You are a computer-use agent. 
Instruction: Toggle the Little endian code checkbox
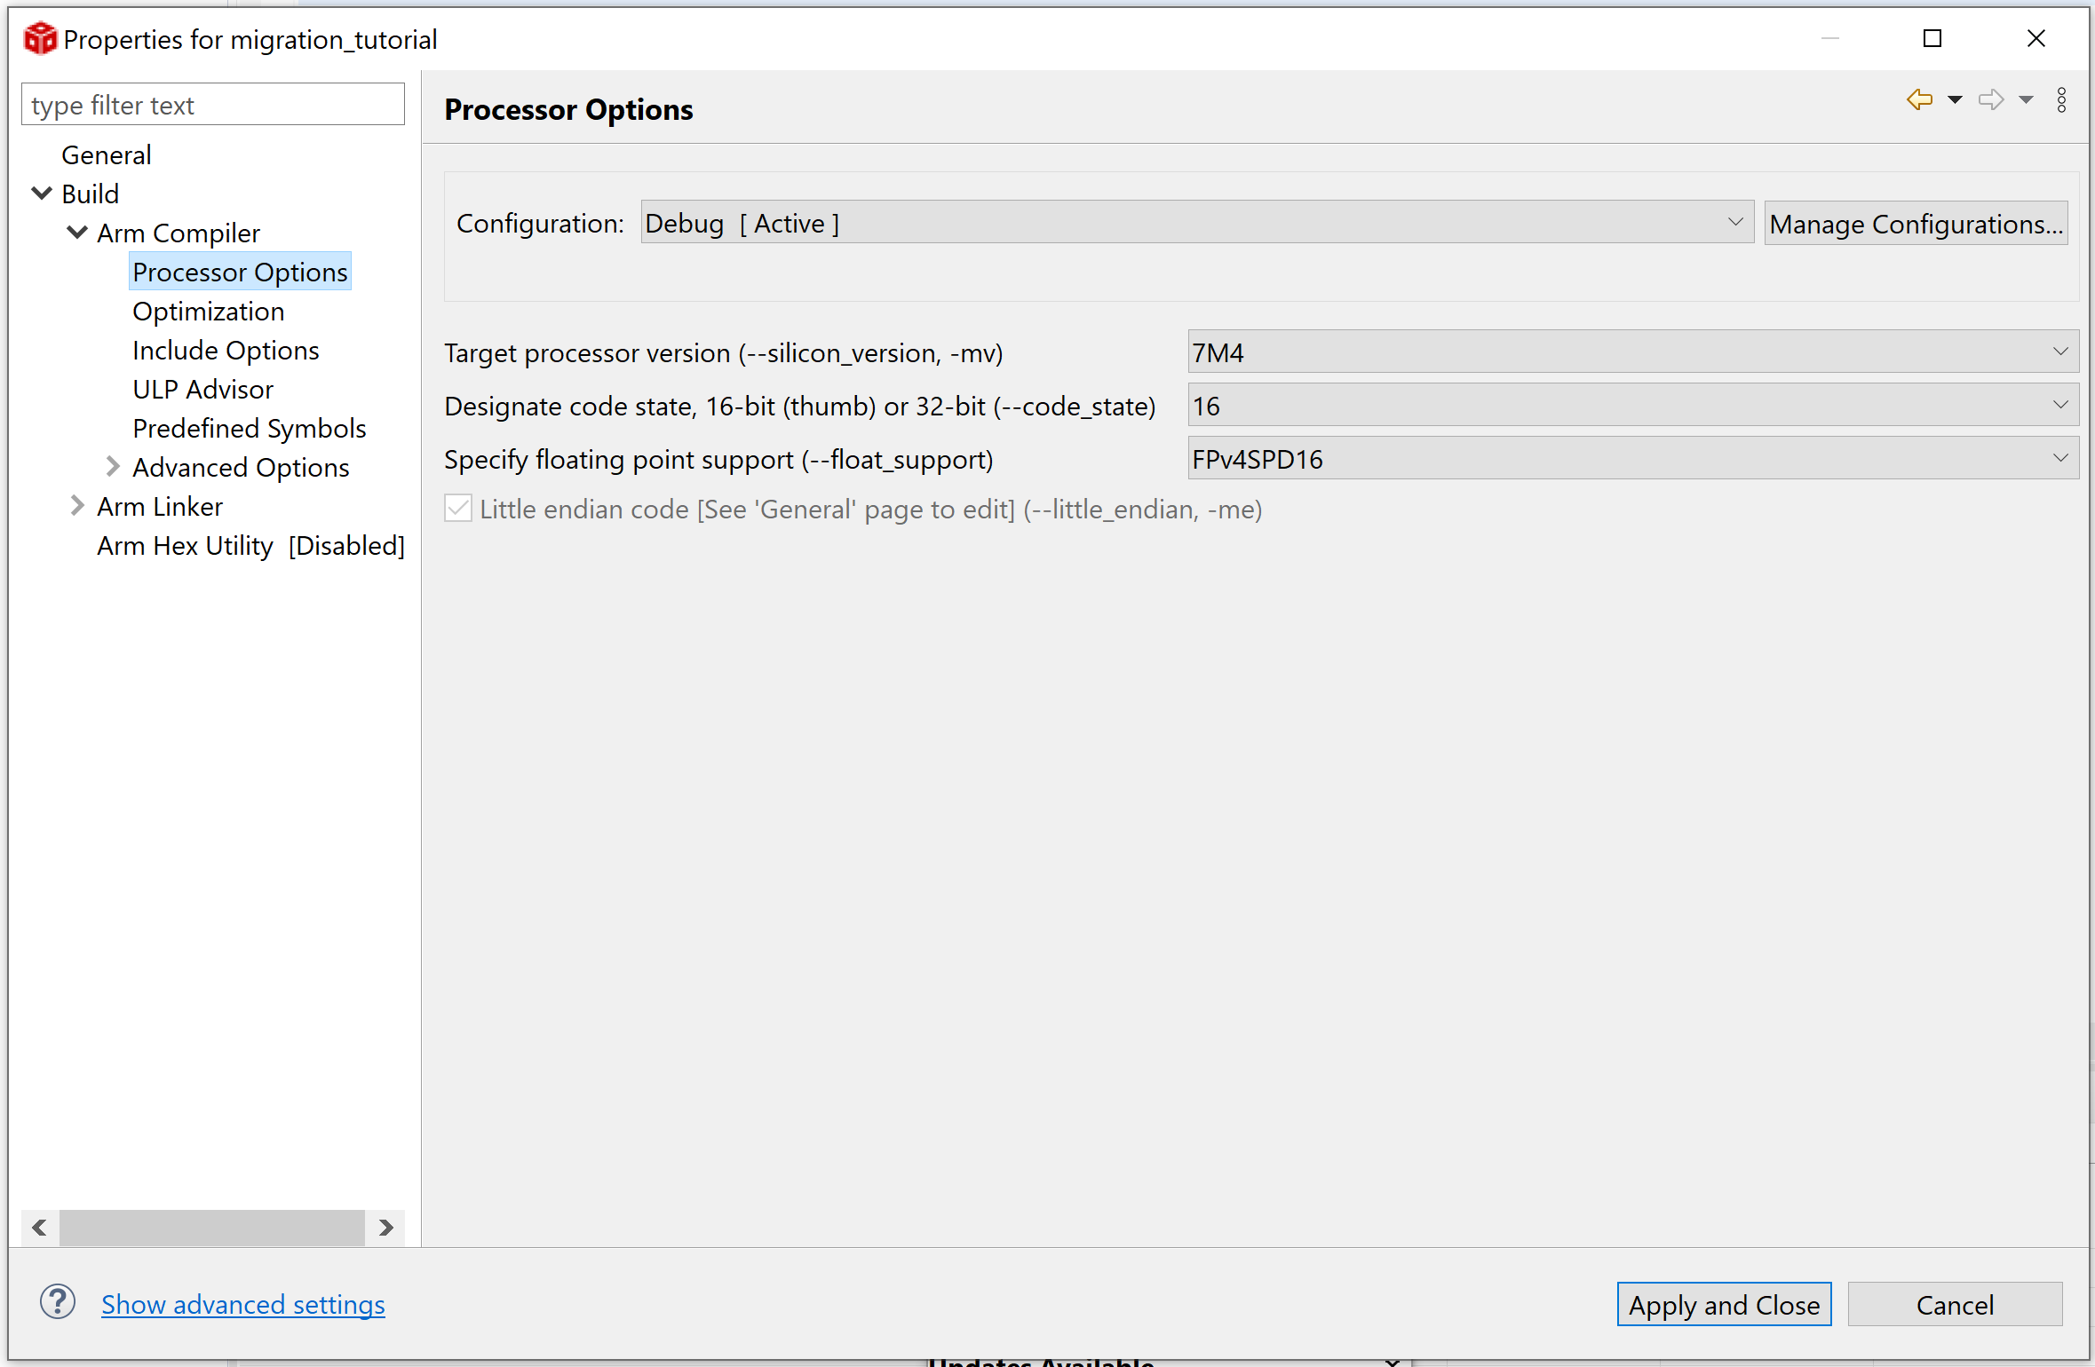(x=458, y=509)
